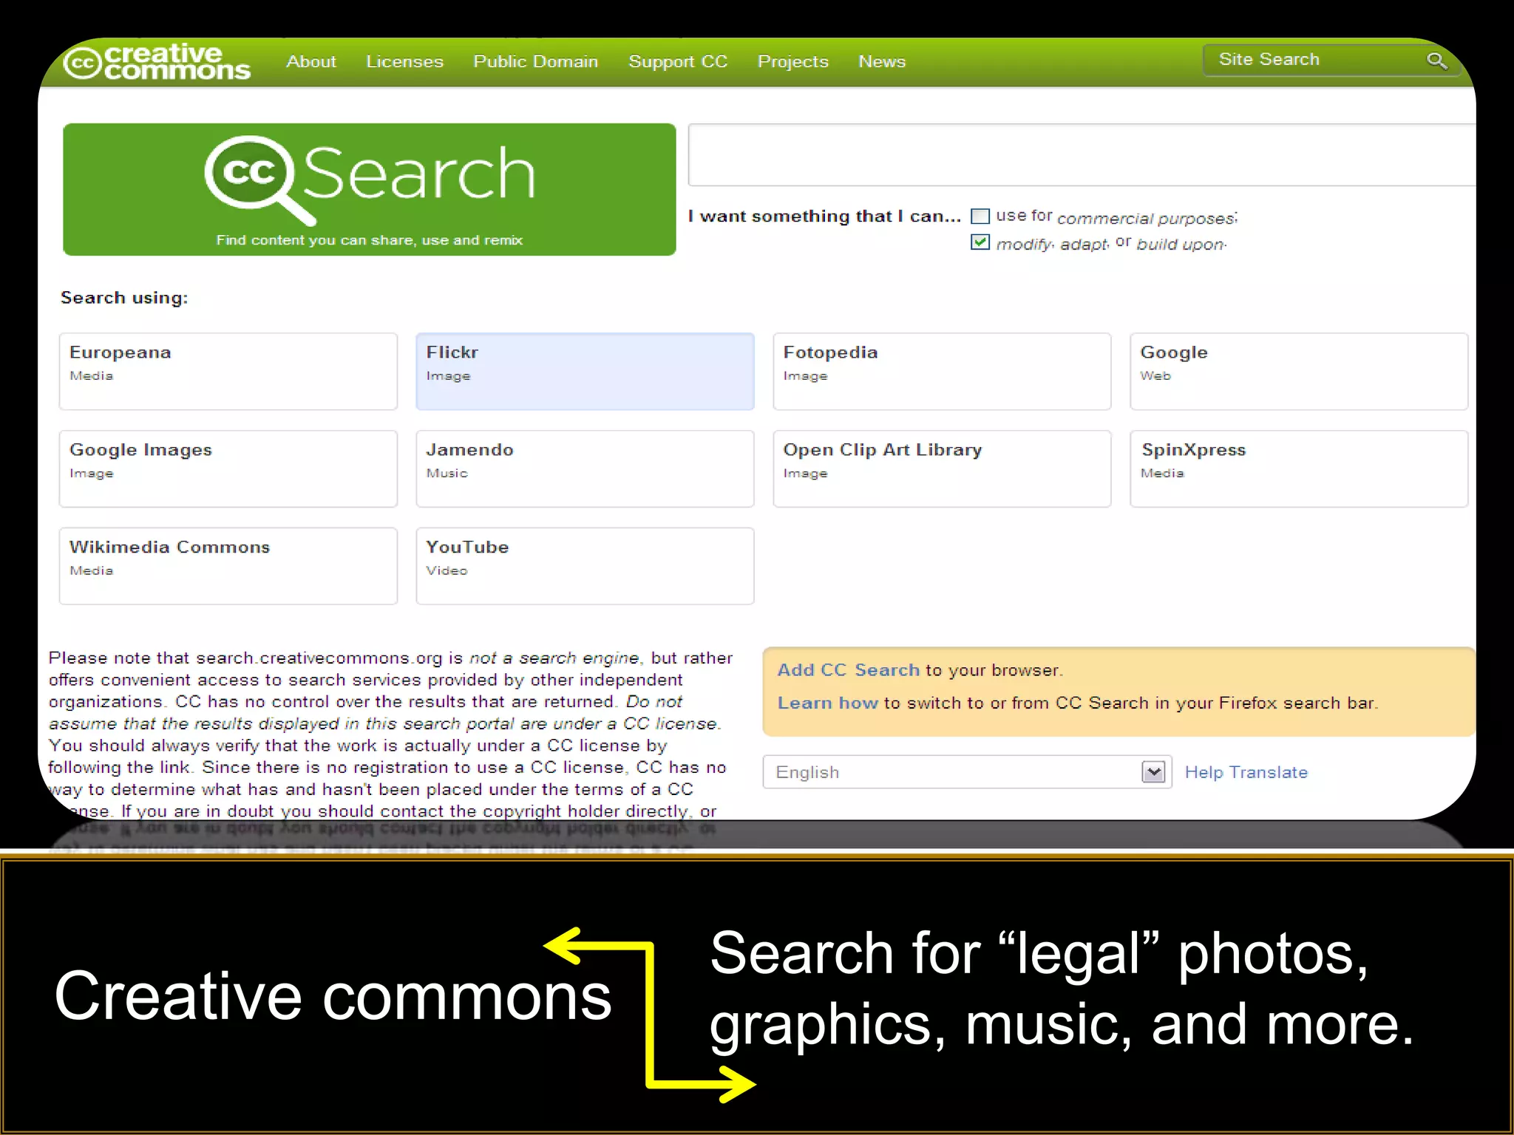Click 'I want something that I can...' text
1514x1135 pixels.
(824, 216)
